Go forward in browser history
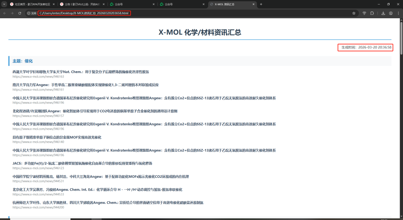This screenshot has height=220, width=403. click(12, 13)
